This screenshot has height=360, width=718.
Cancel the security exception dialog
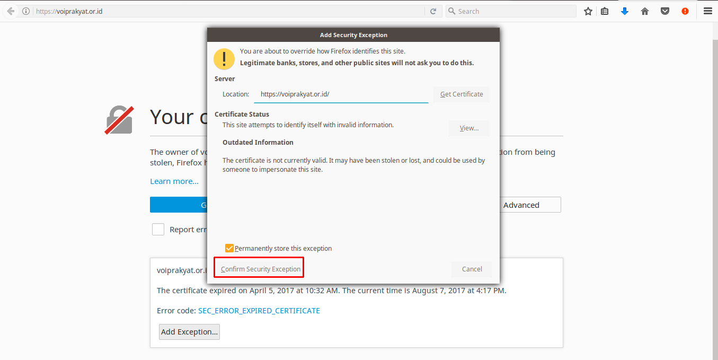click(x=472, y=269)
